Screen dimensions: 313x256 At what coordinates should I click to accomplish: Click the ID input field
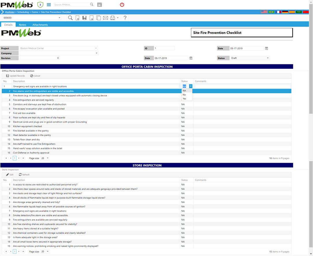(164, 48)
